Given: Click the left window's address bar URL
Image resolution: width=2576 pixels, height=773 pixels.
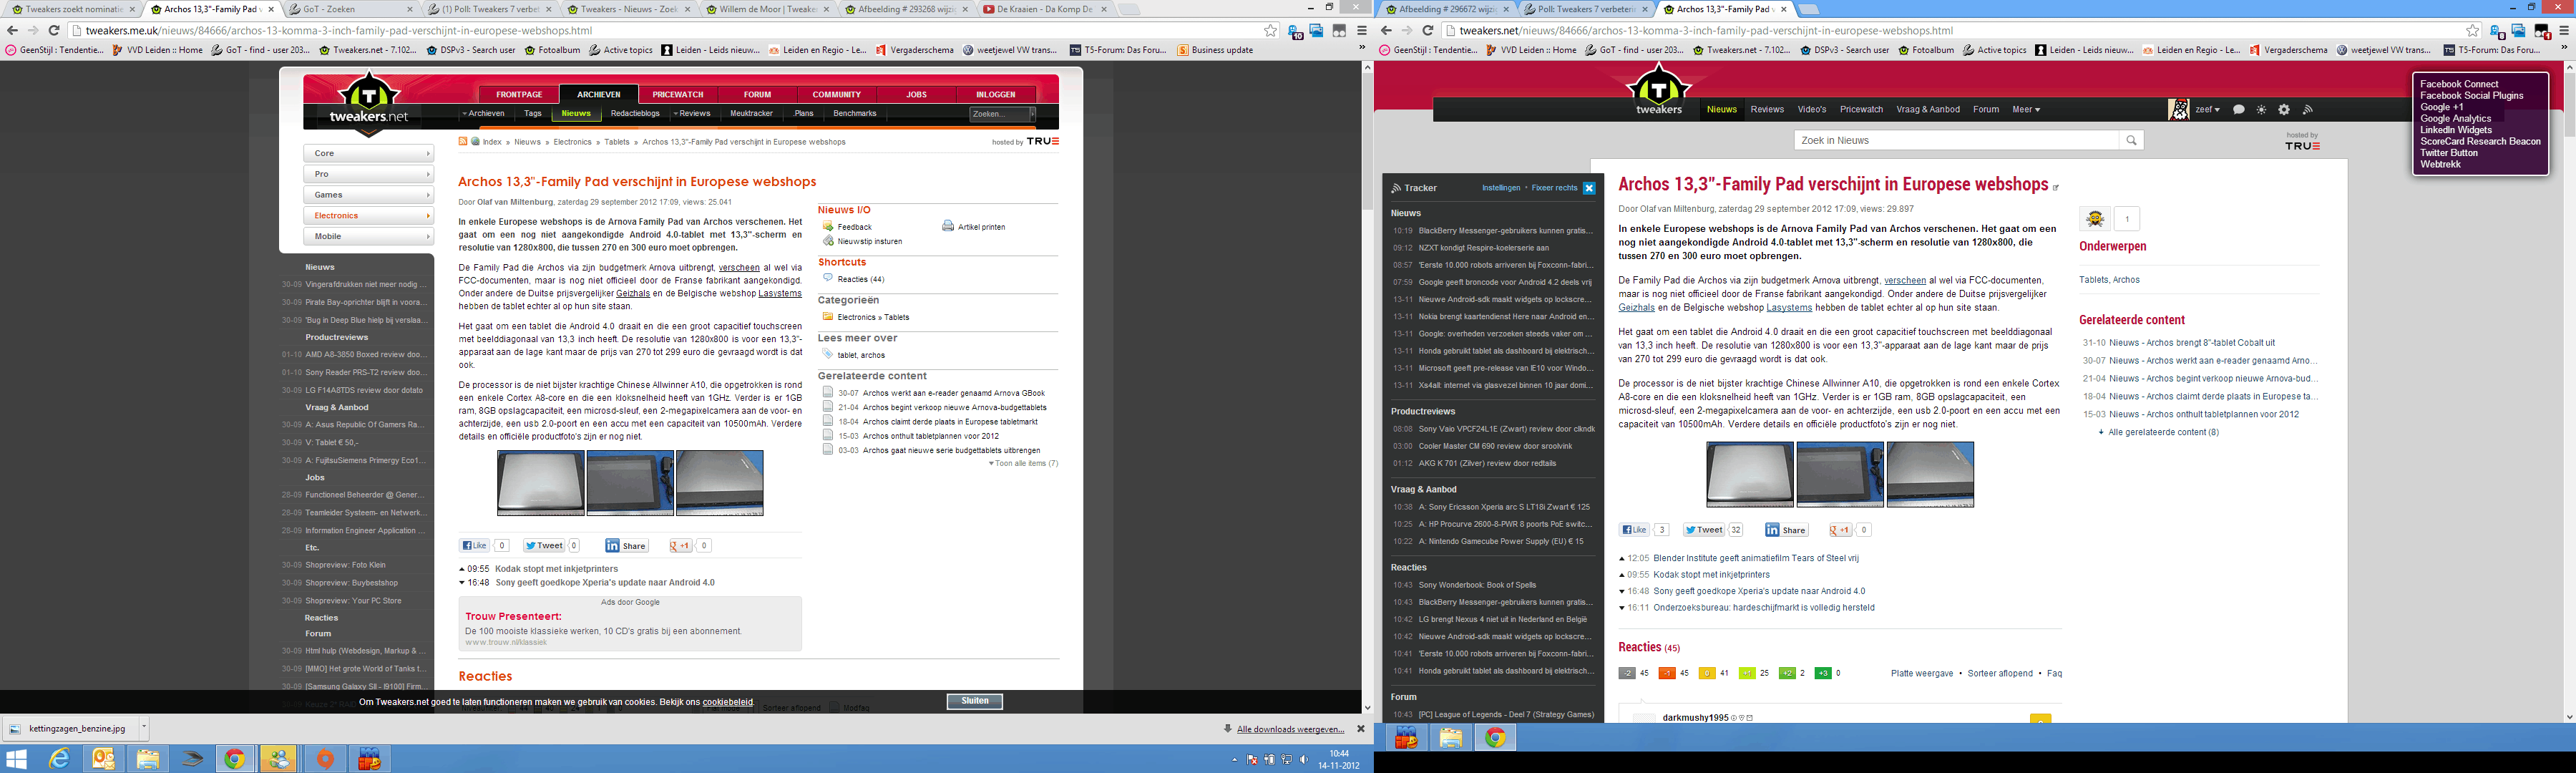Looking at the screenshot, I should pos(339,31).
